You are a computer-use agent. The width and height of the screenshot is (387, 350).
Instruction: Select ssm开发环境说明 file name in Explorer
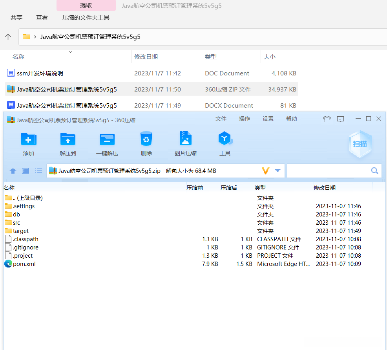40,73
